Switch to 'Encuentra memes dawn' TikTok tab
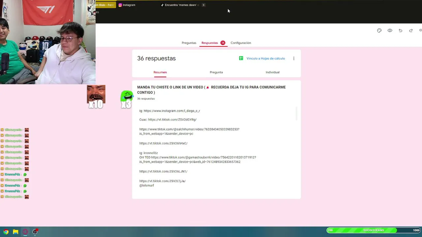The width and height of the screenshot is (422, 237). [180, 5]
